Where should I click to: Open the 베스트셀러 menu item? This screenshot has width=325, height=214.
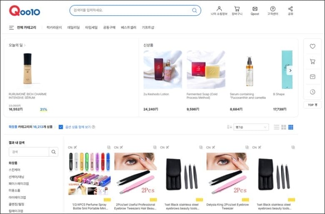(x=128, y=28)
